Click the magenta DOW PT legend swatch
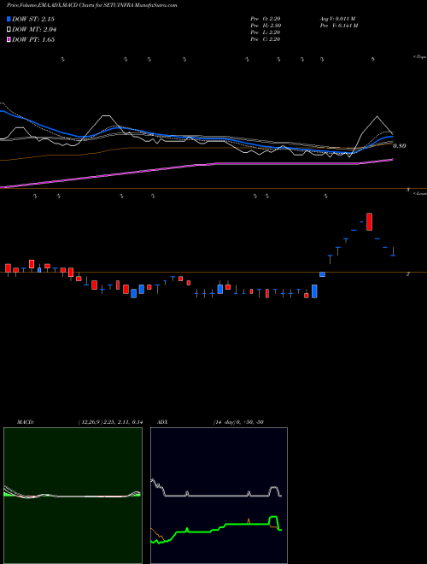Viewport: 427px width, 564px height. pyautogui.click(x=9, y=39)
